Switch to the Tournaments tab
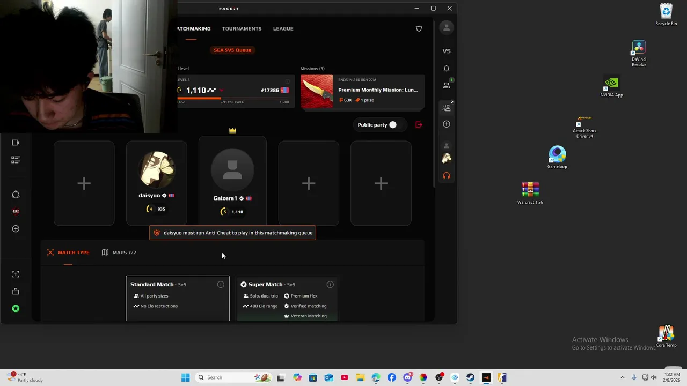Screen dimensions: 687x386 point(242,28)
